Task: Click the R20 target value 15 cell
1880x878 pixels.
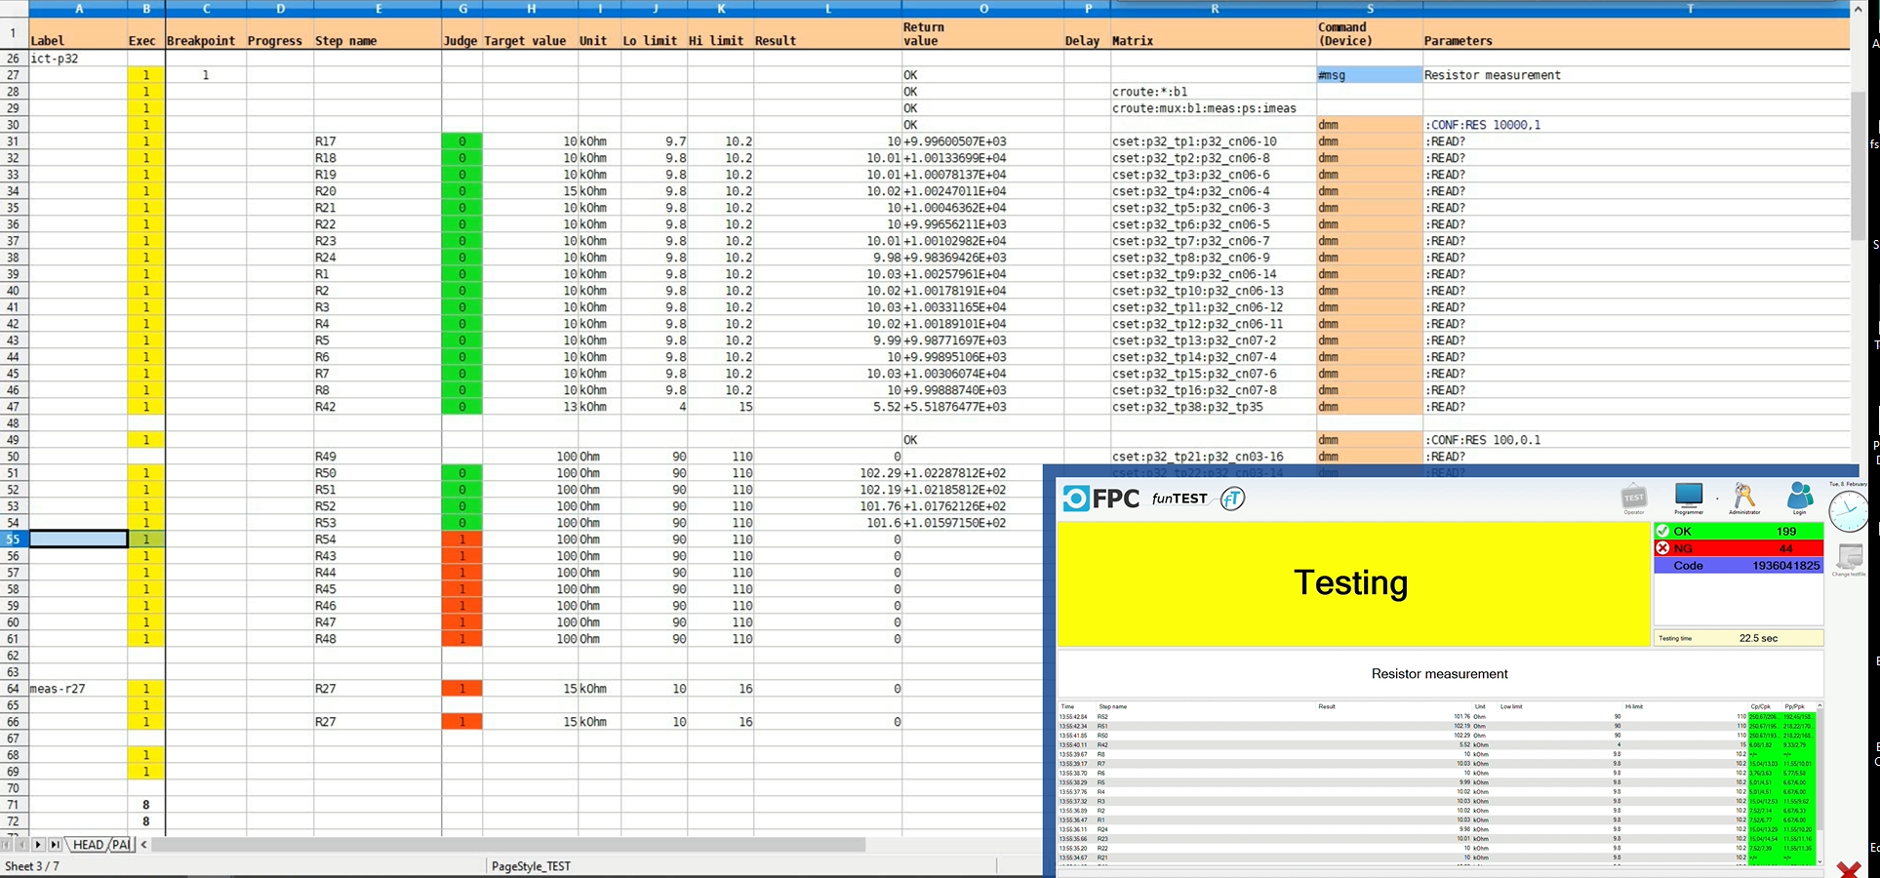Action: point(531,191)
